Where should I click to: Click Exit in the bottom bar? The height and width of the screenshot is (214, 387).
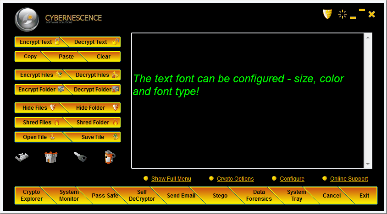[x=364, y=196]
